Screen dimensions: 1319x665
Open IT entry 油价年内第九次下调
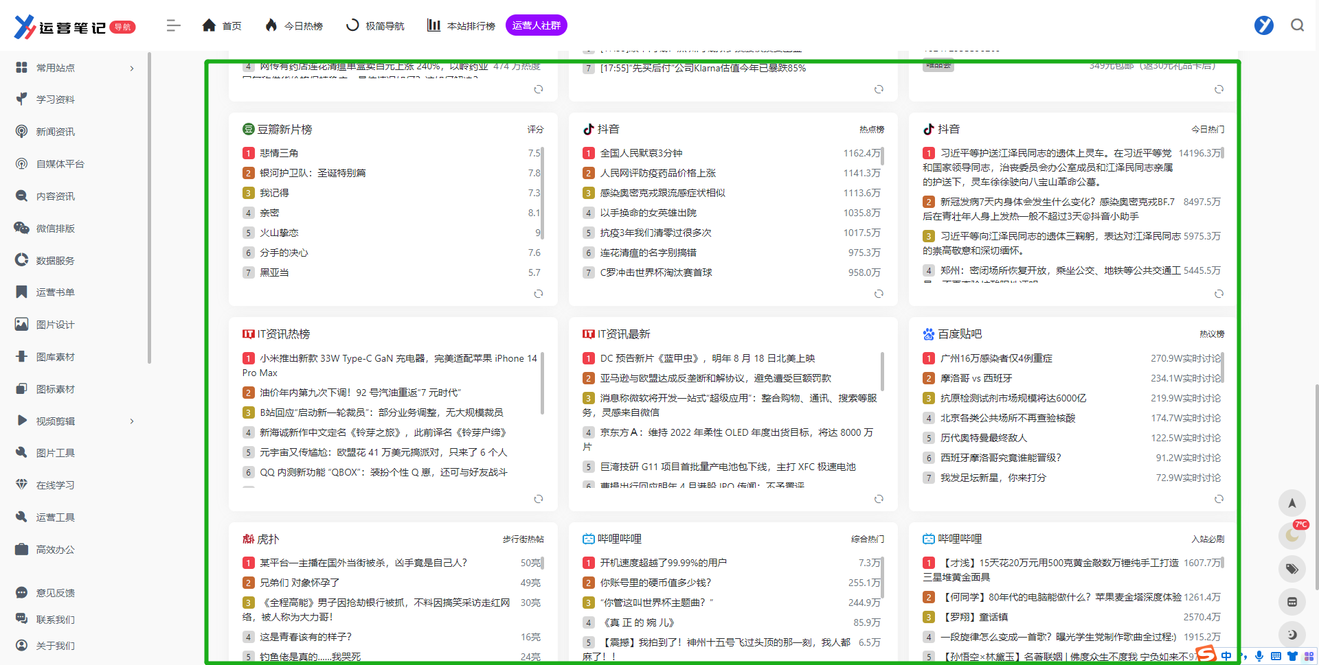(361, 393)
